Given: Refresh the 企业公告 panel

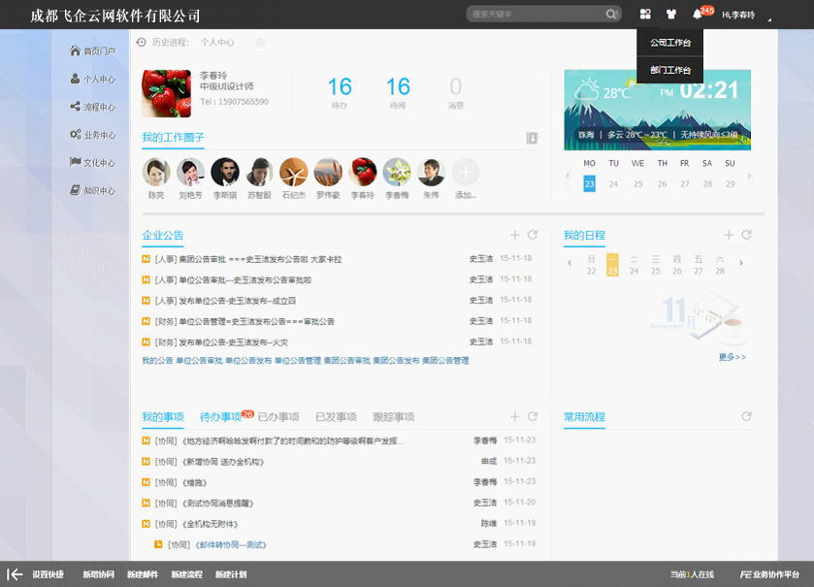Looking at the screenshot, I should (x=532, y=235).
